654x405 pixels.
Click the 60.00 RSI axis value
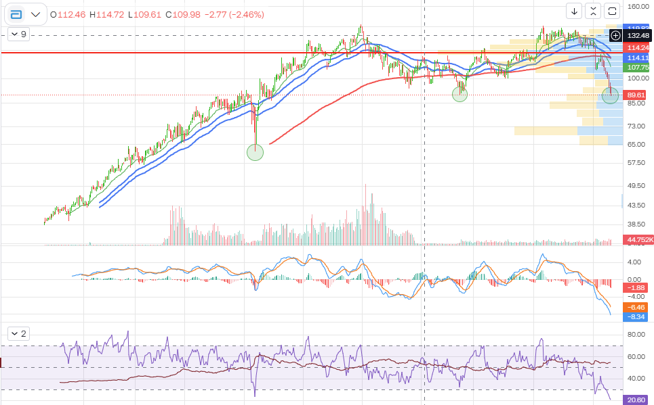(636, 357)
